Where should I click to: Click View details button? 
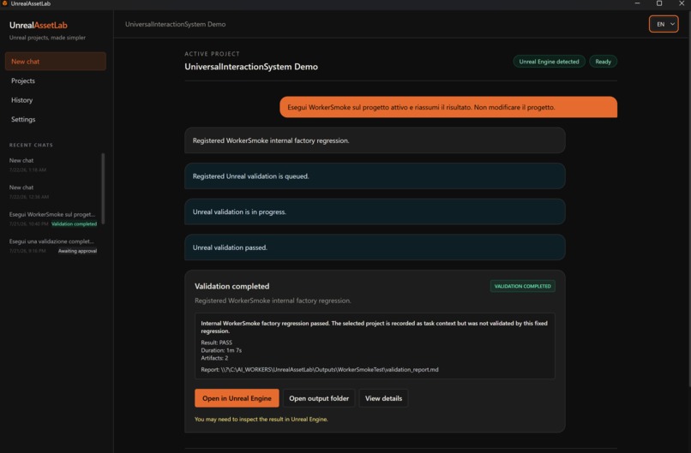click(383, 398)
